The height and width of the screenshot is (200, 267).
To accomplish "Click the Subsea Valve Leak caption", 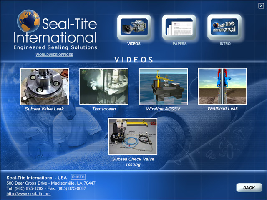I will [44, 109].
